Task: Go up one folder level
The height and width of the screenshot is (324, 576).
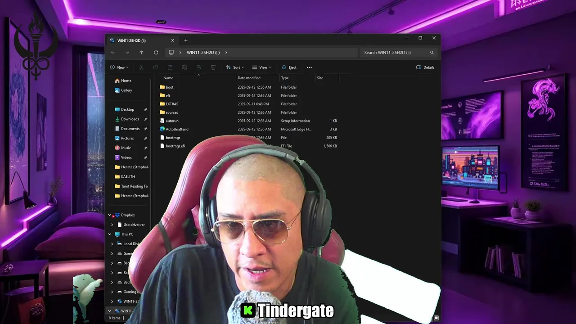Action: coord(141,53)
